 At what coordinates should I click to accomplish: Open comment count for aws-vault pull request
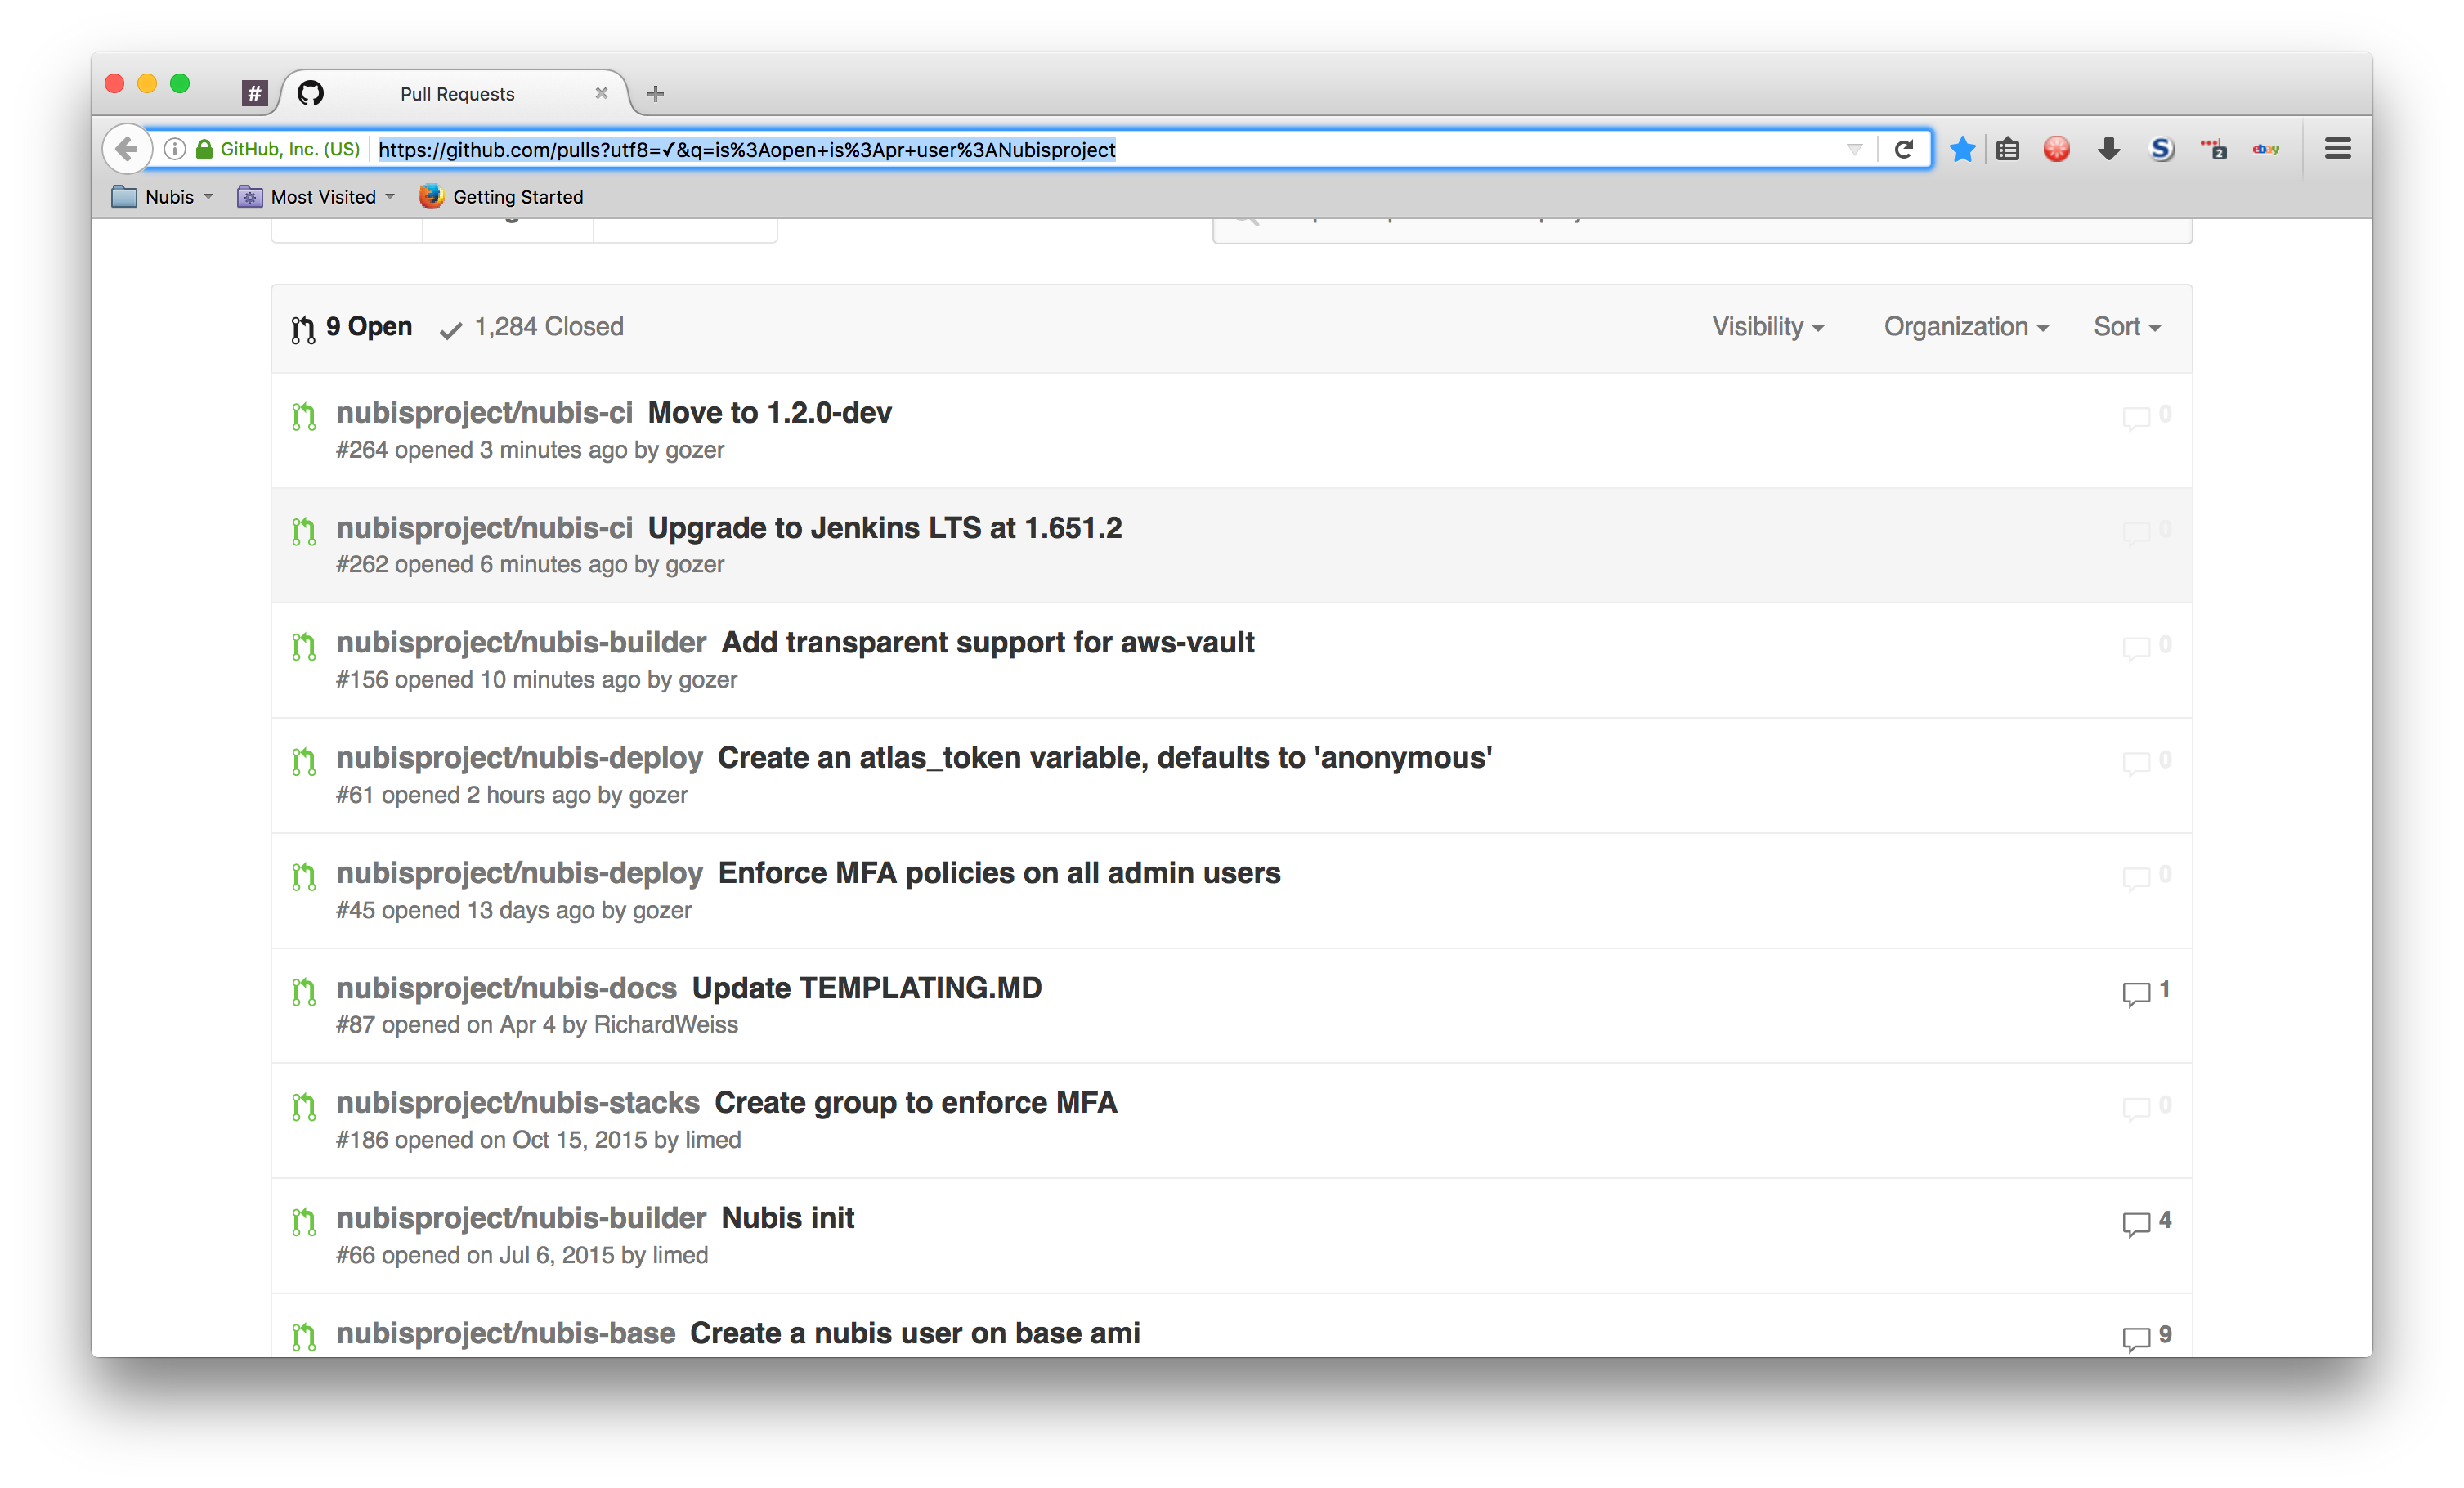(x=2146, y=645)
